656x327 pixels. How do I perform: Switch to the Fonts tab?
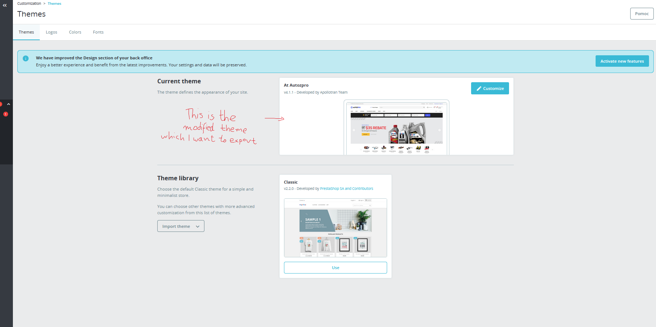point(98,32)
